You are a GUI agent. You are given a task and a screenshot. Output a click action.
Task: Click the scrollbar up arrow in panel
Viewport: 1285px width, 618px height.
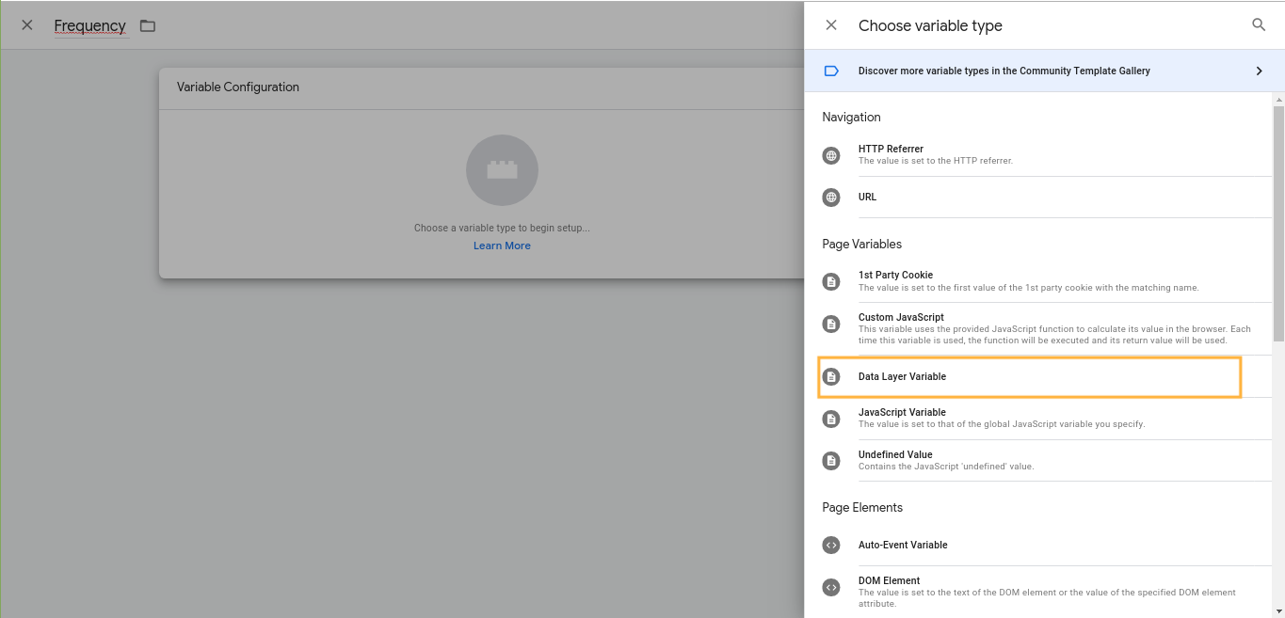coord(1278,98)
